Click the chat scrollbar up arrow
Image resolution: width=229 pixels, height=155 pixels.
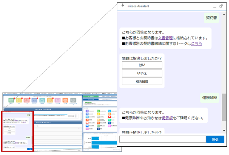click(x=224, y=14)
